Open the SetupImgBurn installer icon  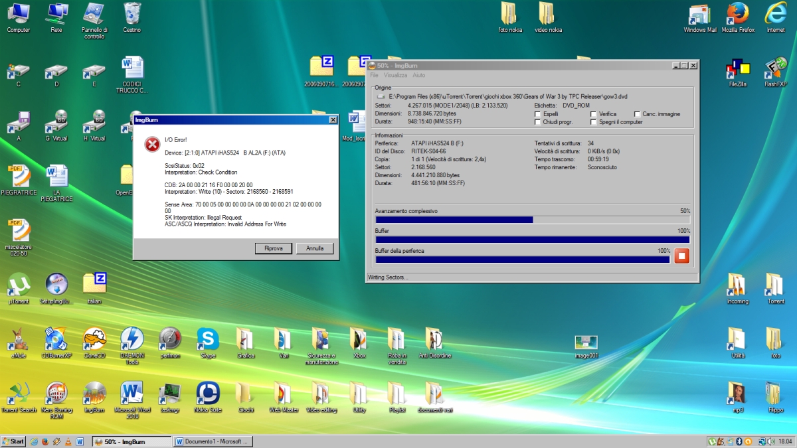56,288
